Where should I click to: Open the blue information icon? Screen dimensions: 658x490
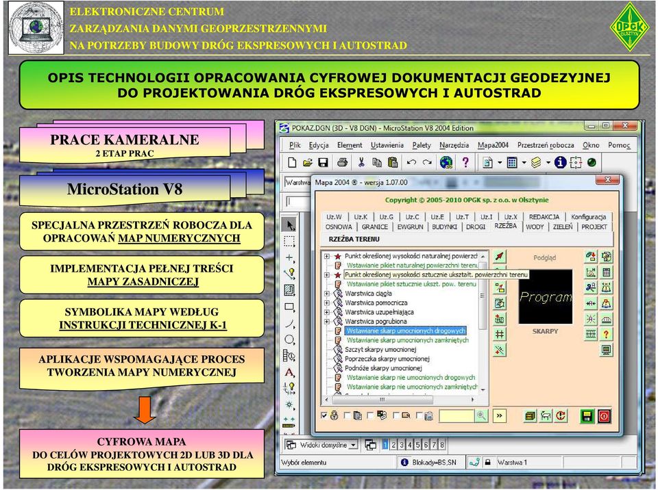[x=560, y=163]
